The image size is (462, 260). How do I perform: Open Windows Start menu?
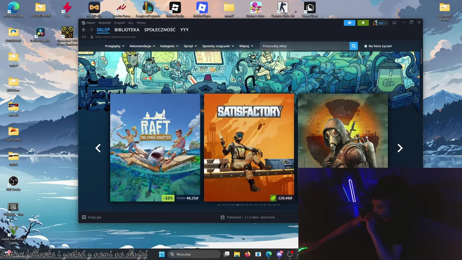(x=162, y=254)
